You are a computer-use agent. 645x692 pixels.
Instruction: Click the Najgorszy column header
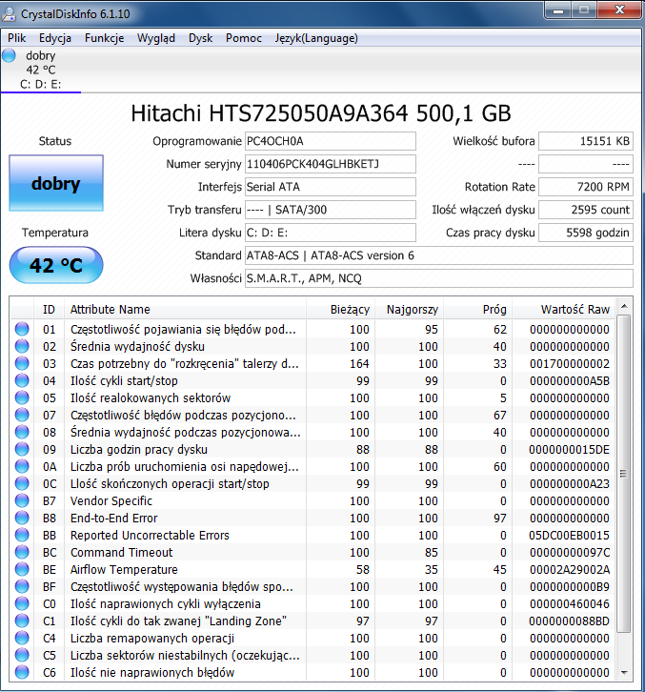(409, 310)
